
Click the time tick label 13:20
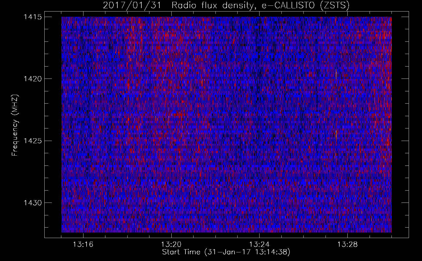pos(171,245)
